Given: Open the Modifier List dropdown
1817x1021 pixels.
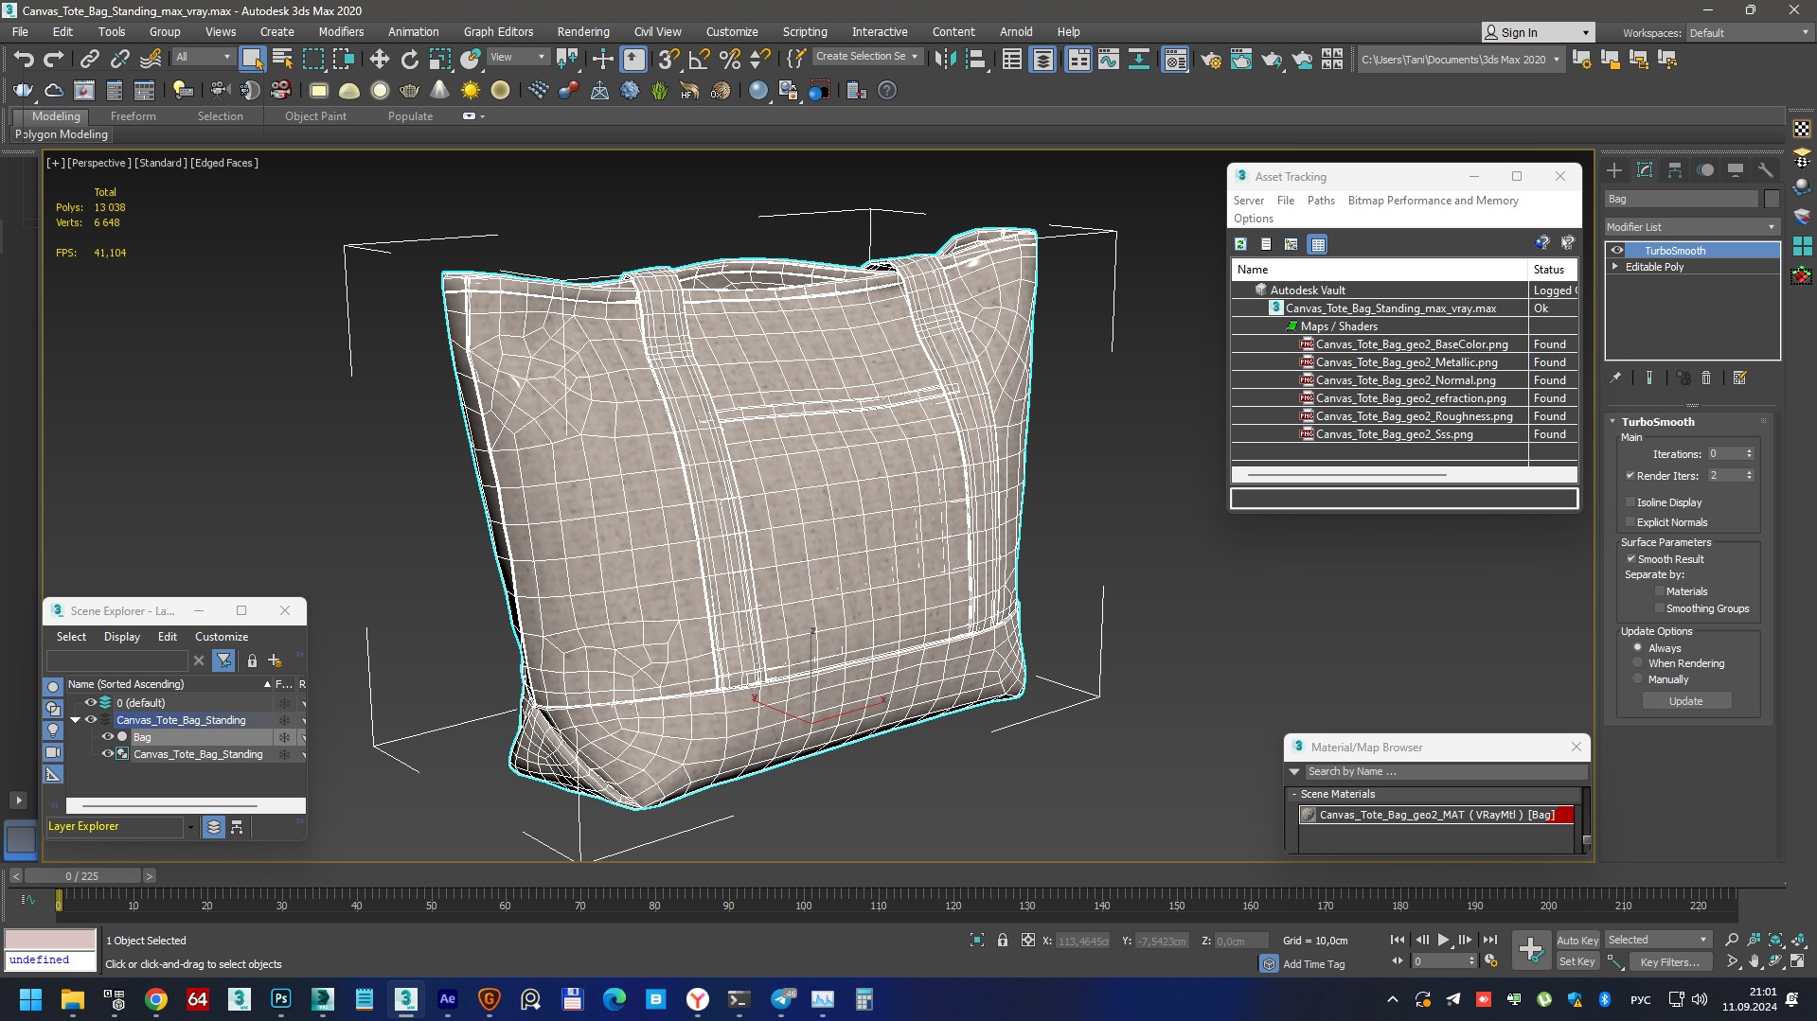Looking at the screenshot, I should 1692,227.
